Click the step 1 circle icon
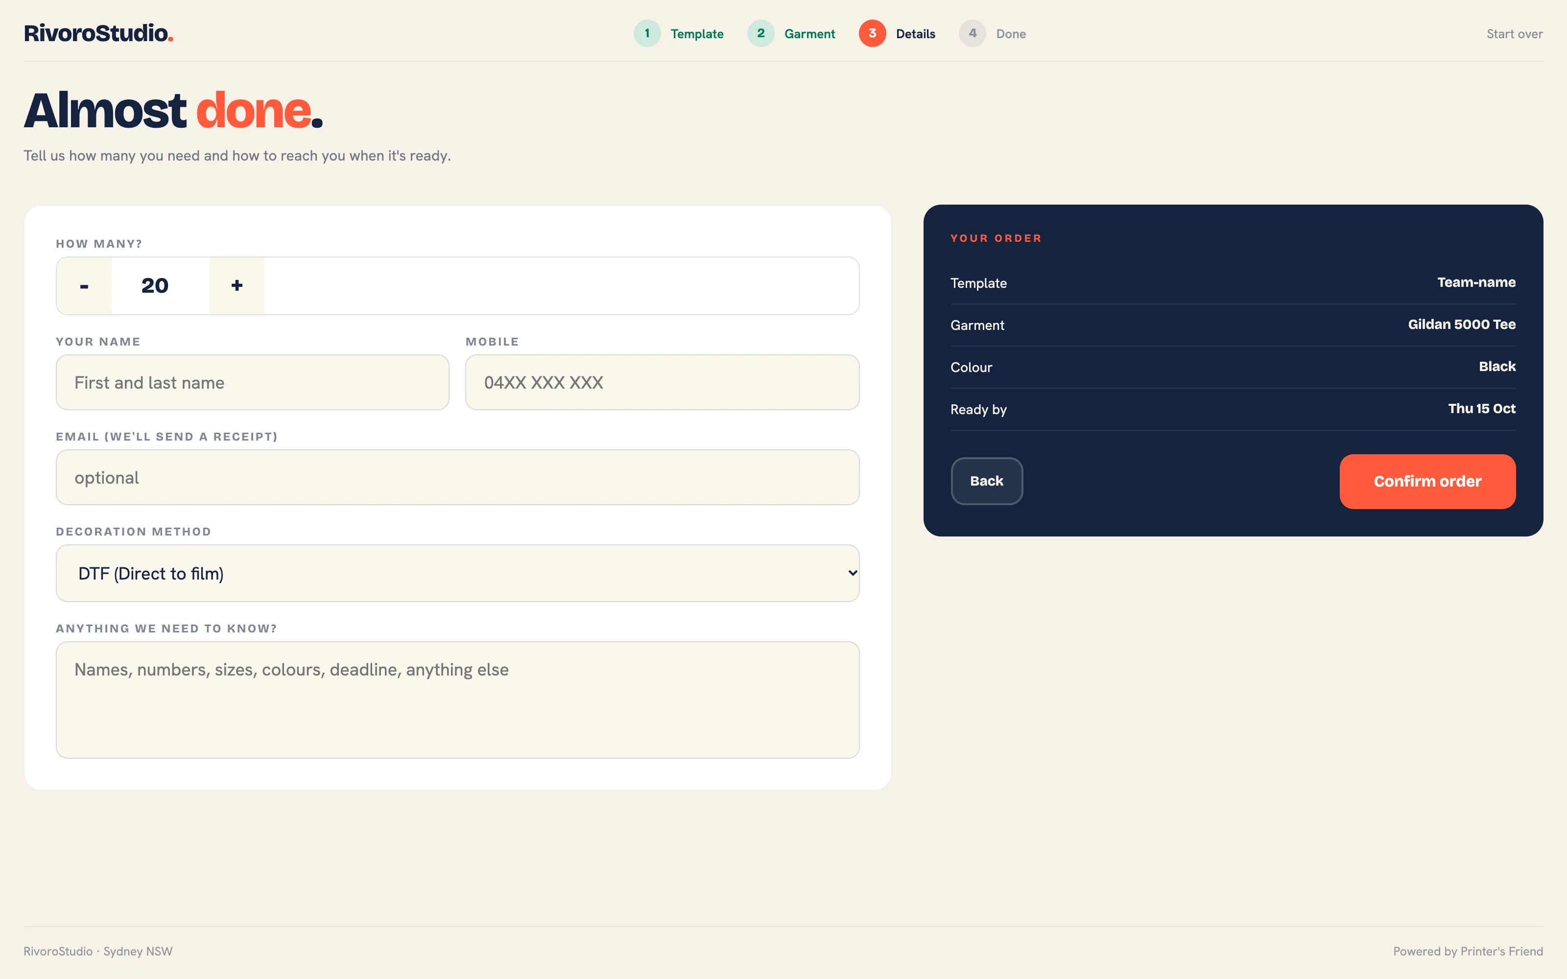Screen dimensions: 1567x979 (647, 33)
